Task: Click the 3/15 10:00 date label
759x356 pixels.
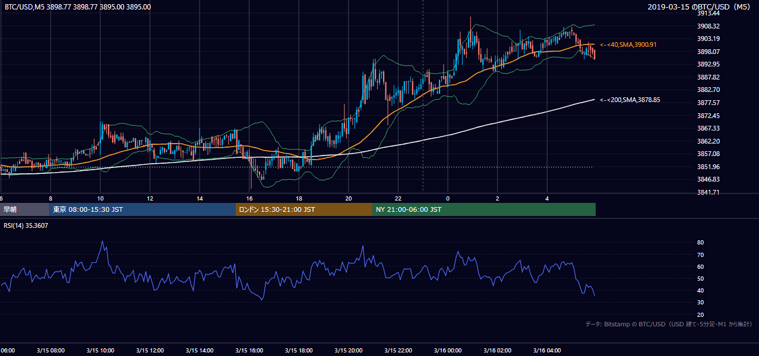Action: pos(100,350)
